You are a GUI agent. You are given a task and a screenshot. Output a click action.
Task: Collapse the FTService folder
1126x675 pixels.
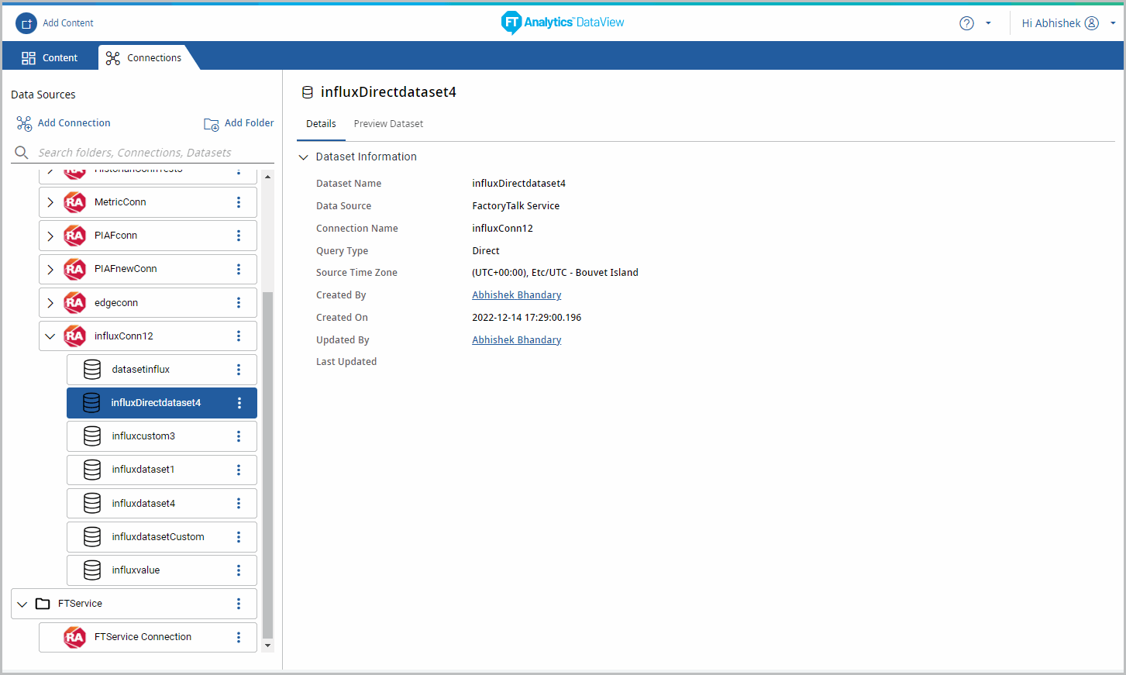click(22, 604)
